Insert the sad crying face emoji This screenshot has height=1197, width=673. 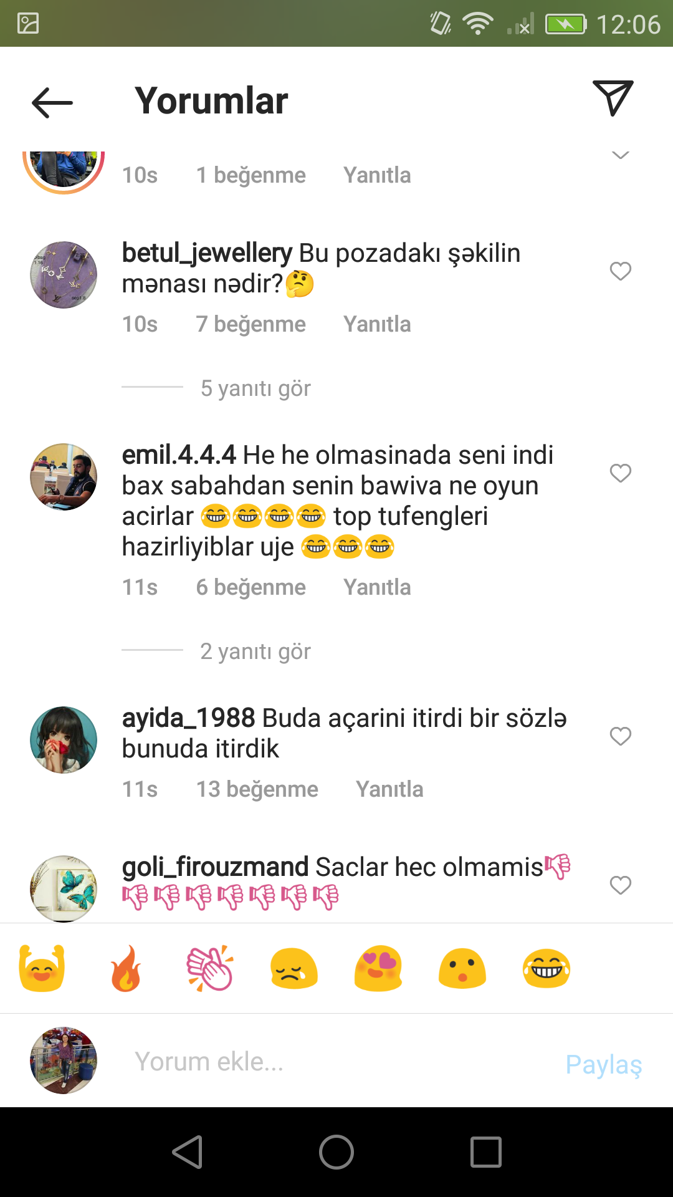tap(294, 969)
